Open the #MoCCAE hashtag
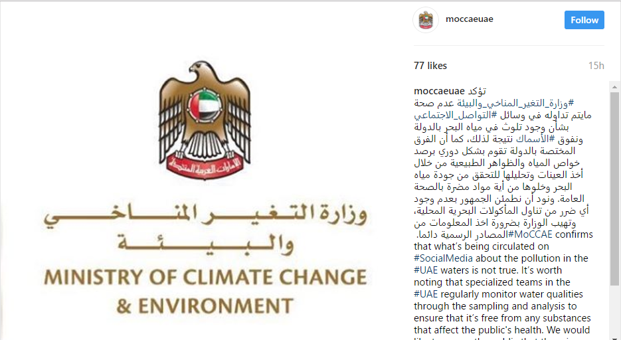This screenshot has height=340, width=621. [530, 234]
